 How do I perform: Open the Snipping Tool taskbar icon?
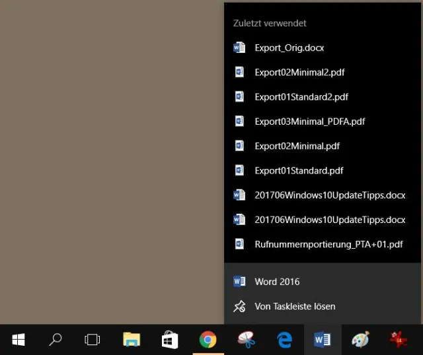tap(247, 340)
